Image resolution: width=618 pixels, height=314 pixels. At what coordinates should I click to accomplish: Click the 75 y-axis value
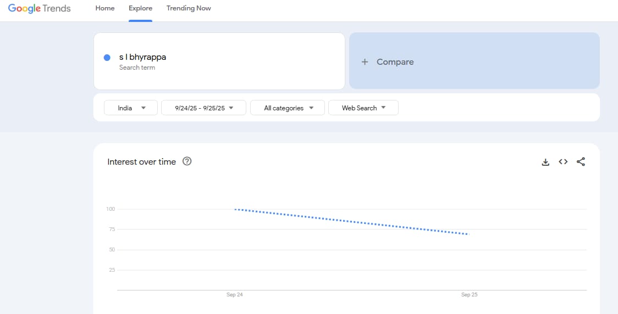[112, 229]
